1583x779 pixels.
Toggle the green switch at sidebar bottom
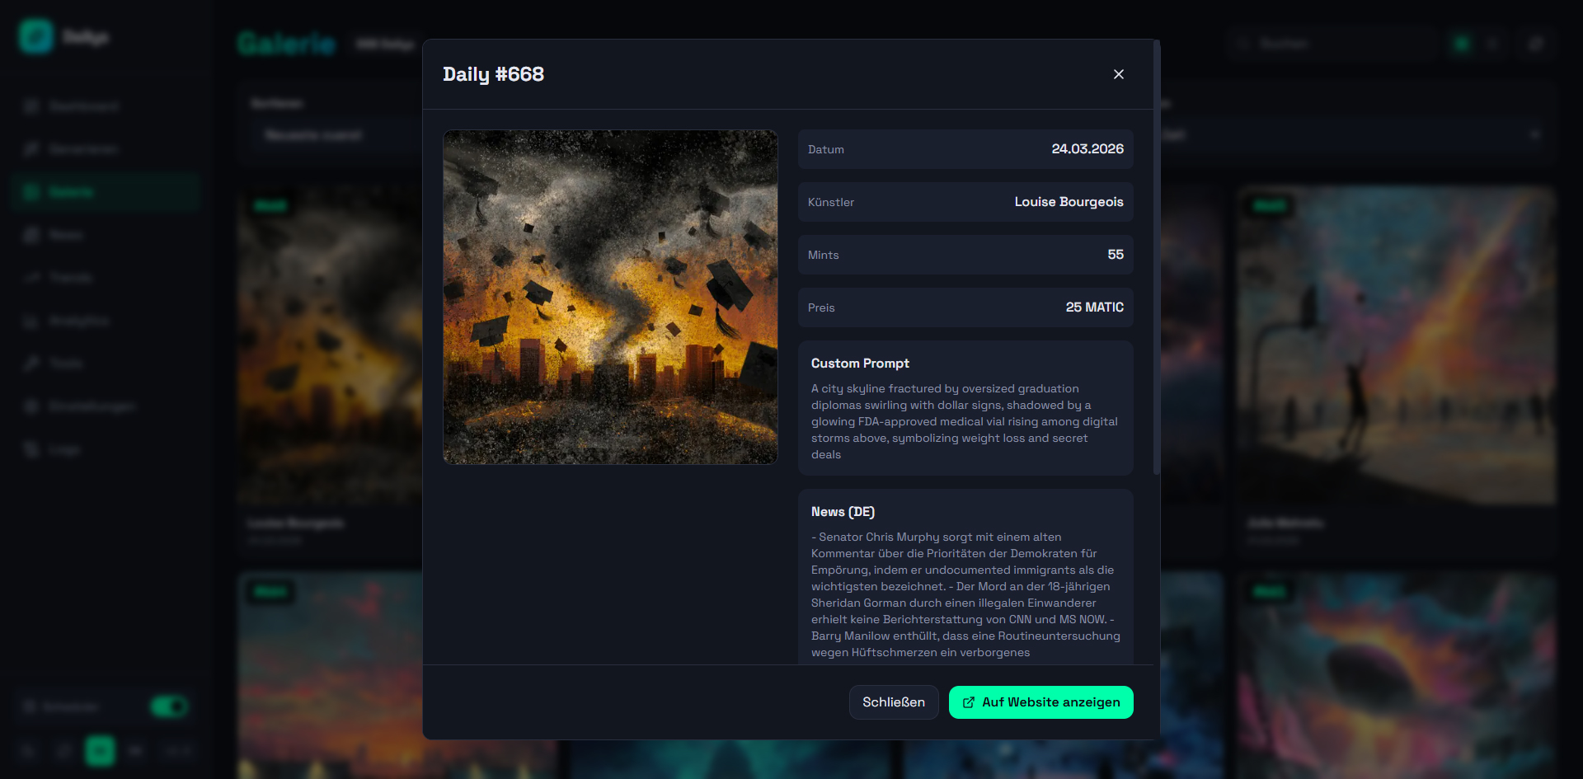pyautogui.click(x=169, y=706)
